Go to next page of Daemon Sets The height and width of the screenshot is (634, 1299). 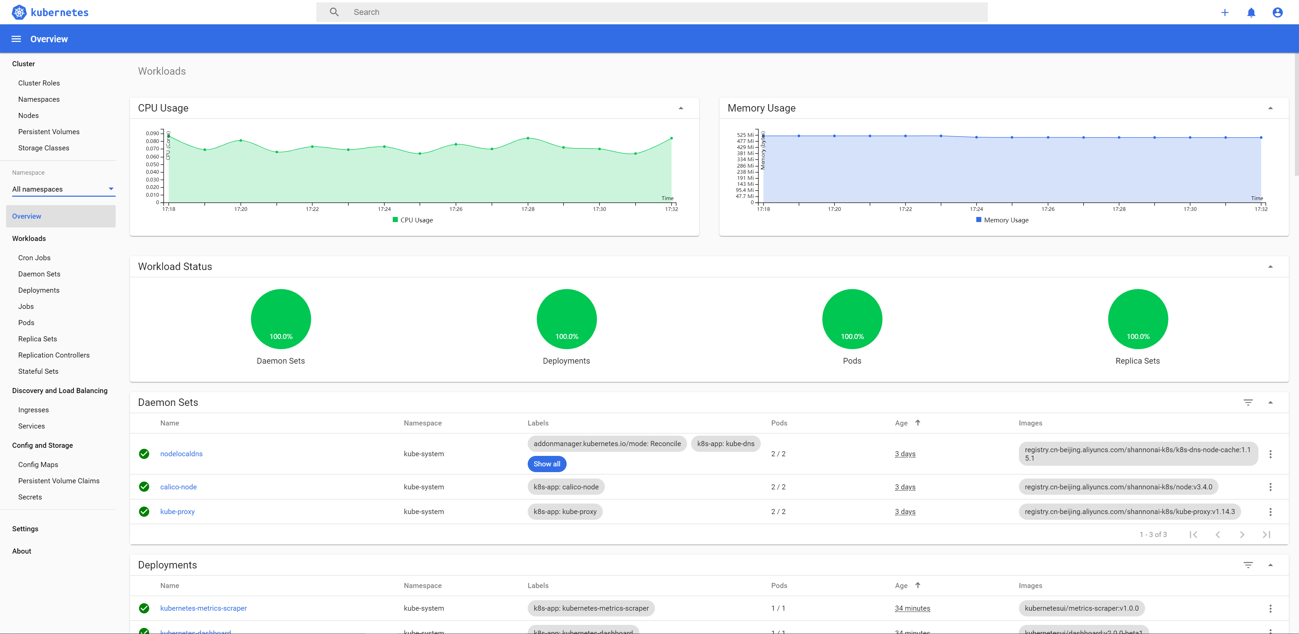point(1242,534)
